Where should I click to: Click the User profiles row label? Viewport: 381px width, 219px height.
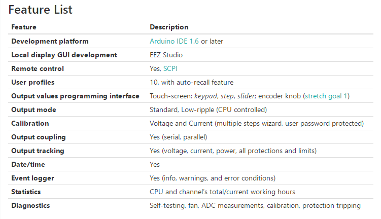click(33, 83)
